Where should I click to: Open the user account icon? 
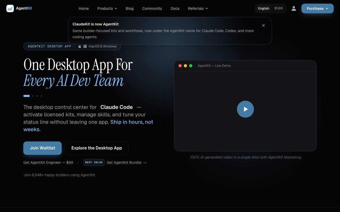294,8
